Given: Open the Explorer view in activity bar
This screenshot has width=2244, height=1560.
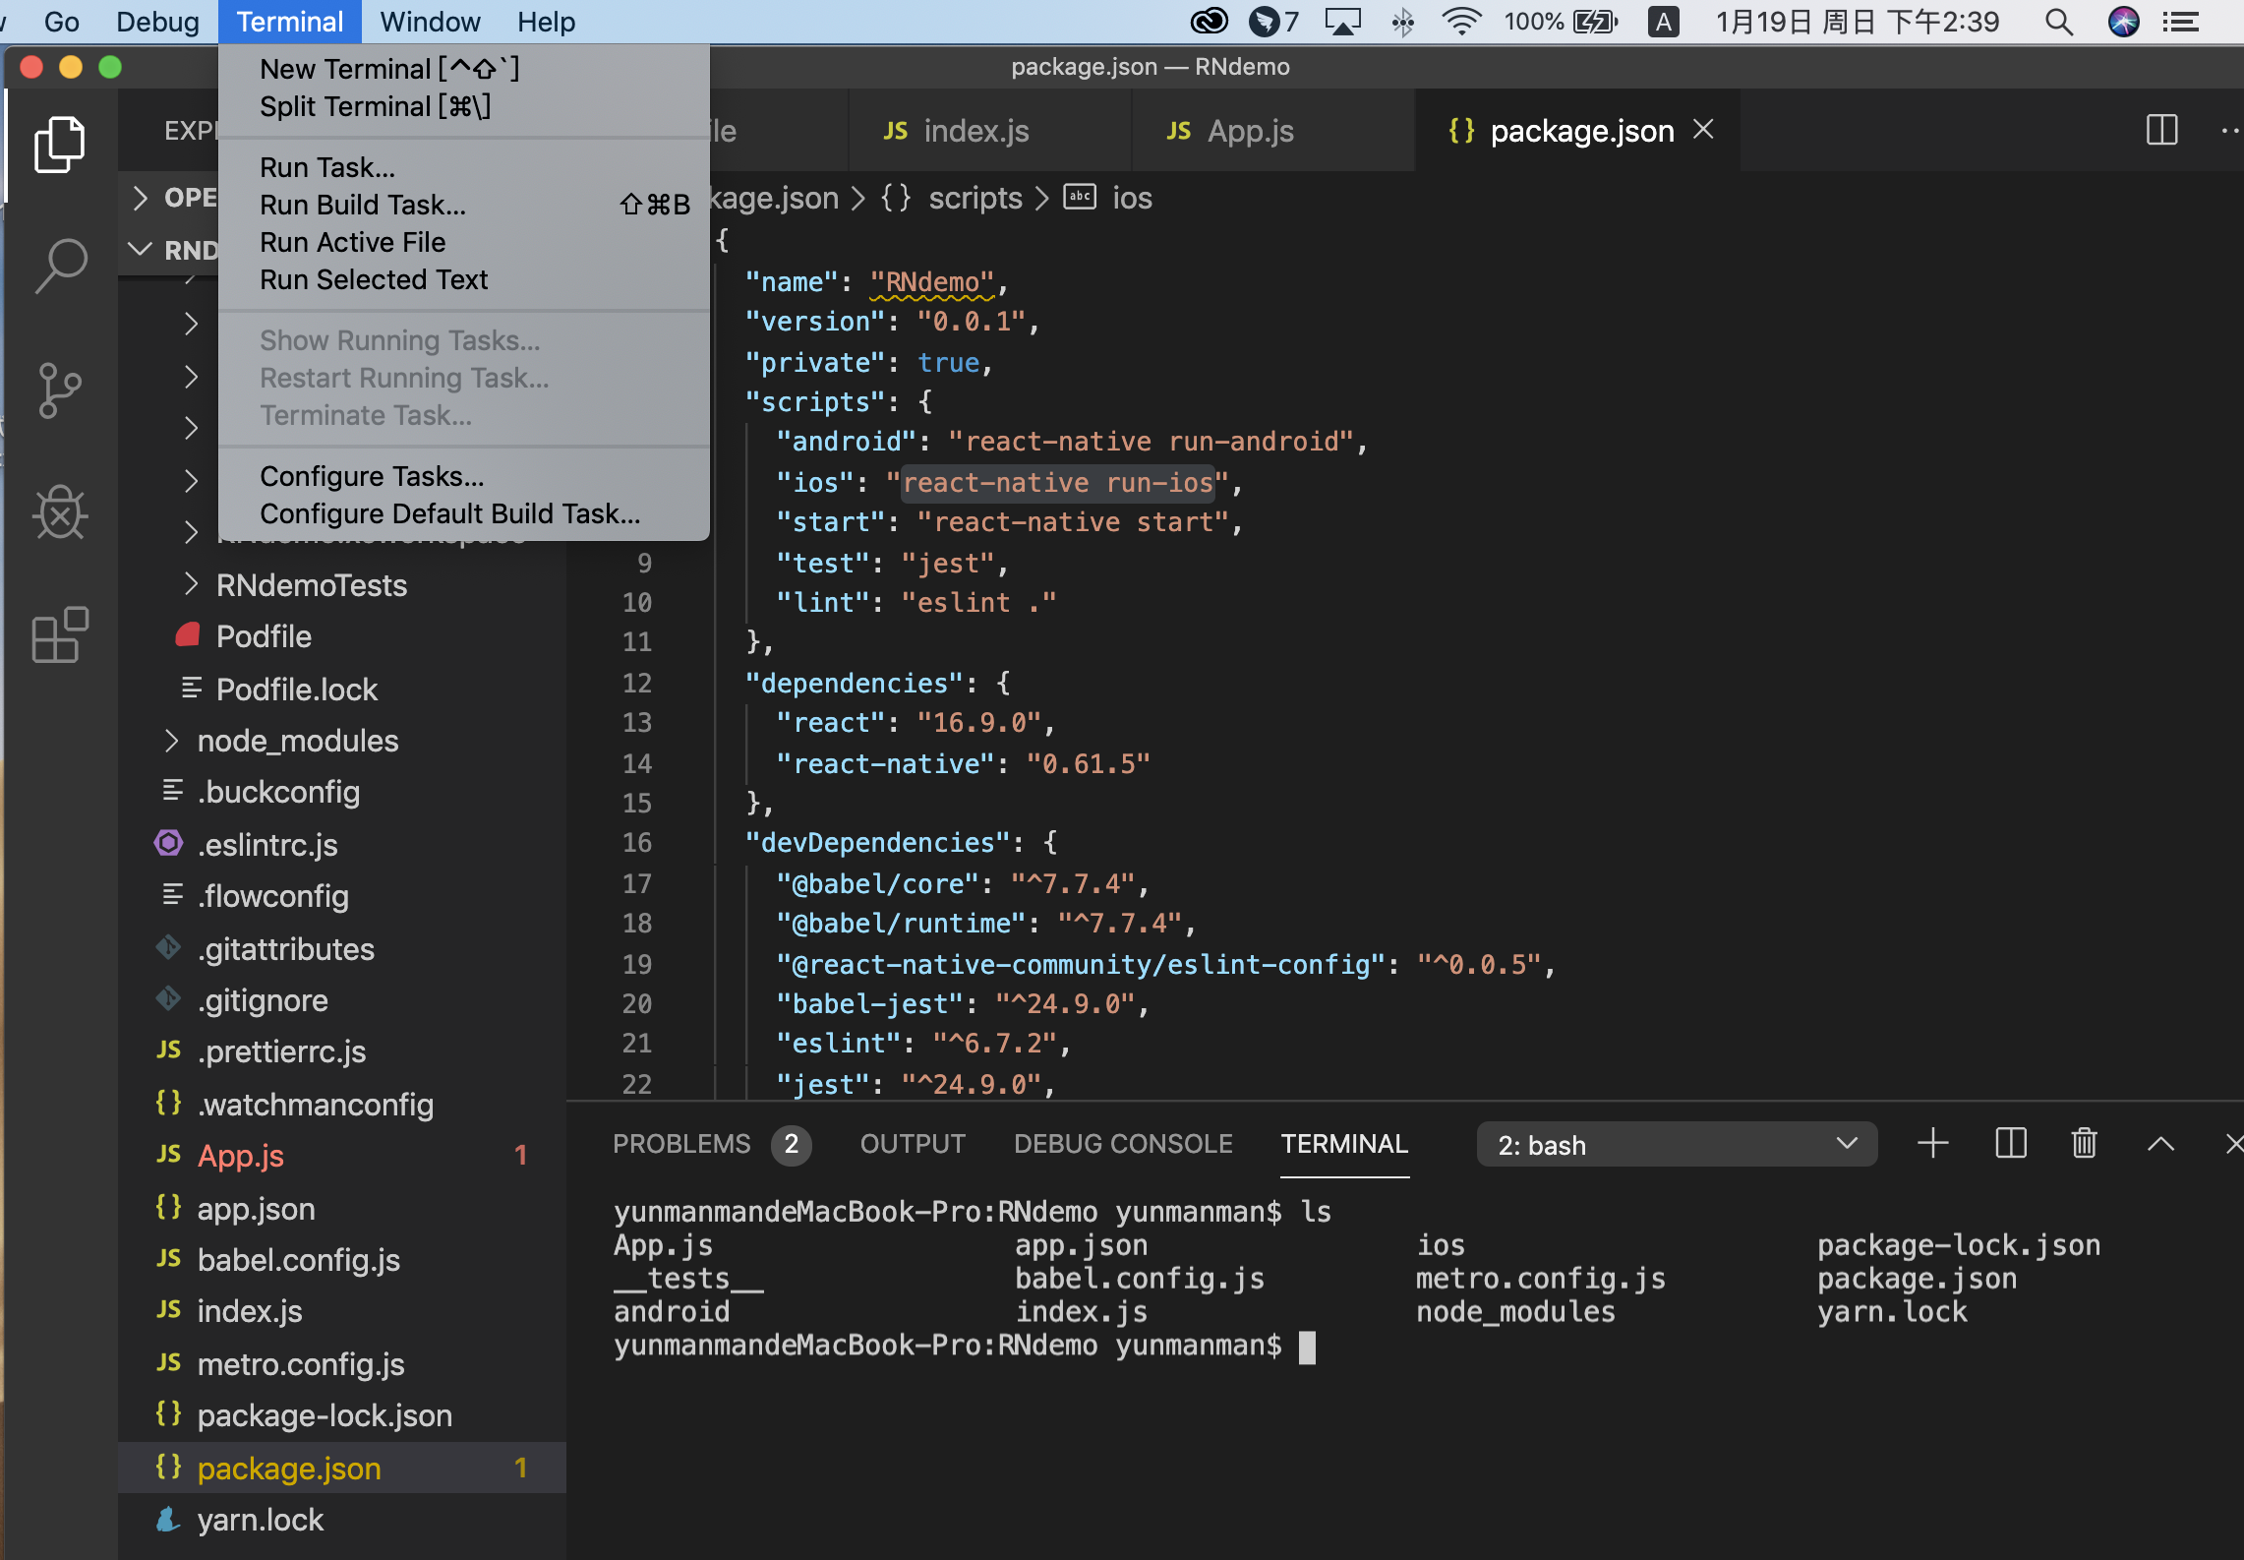Looking at the screenshot, I should pyautogui.click(x=60, y=145).
